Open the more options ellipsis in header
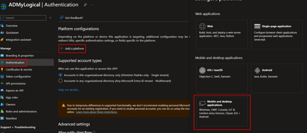 pos(92,5)
